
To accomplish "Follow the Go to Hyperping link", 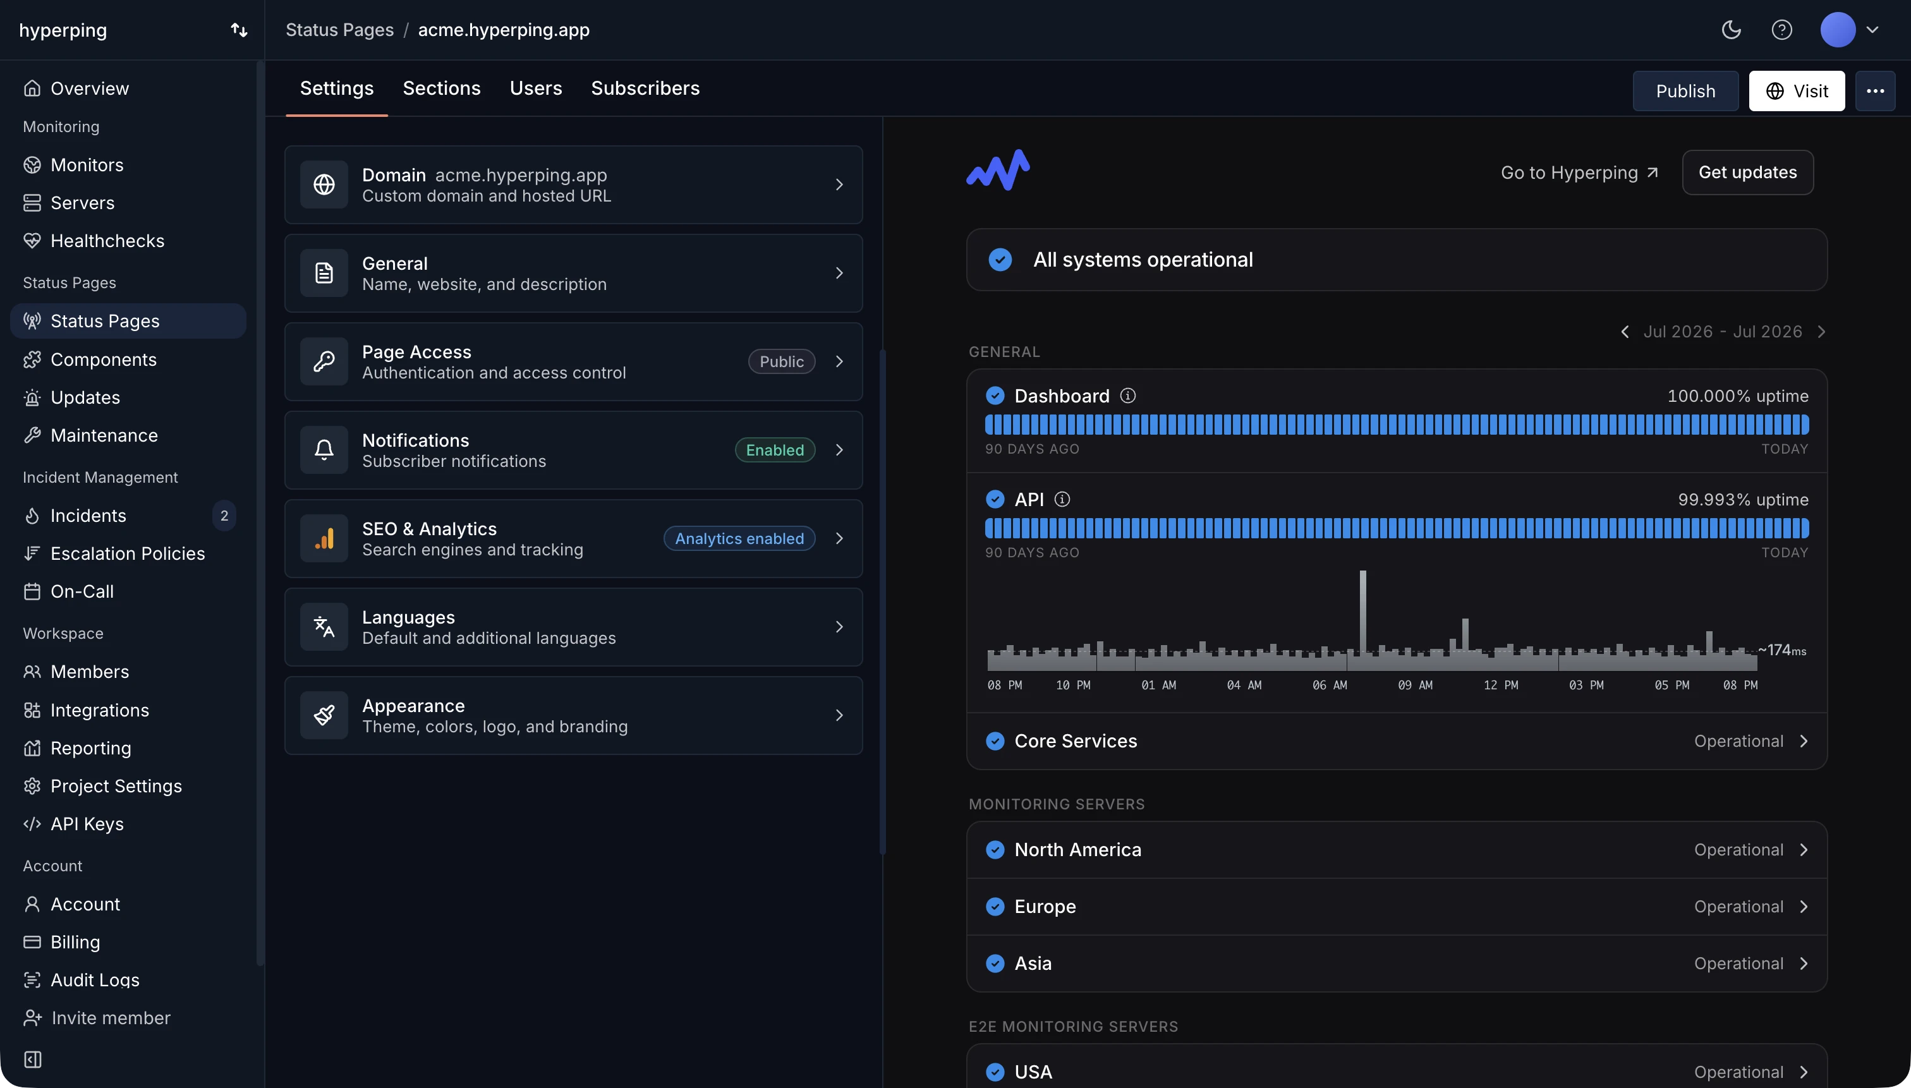I will point(1579,172).
